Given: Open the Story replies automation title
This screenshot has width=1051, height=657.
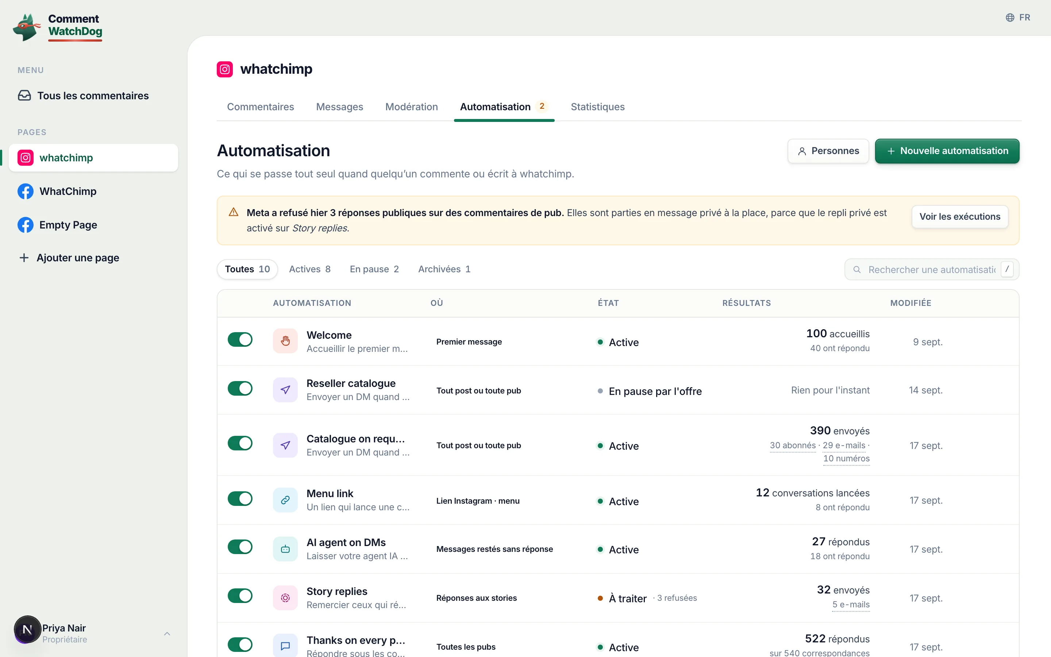Looking at the screenshot, I should pos(337,591).
